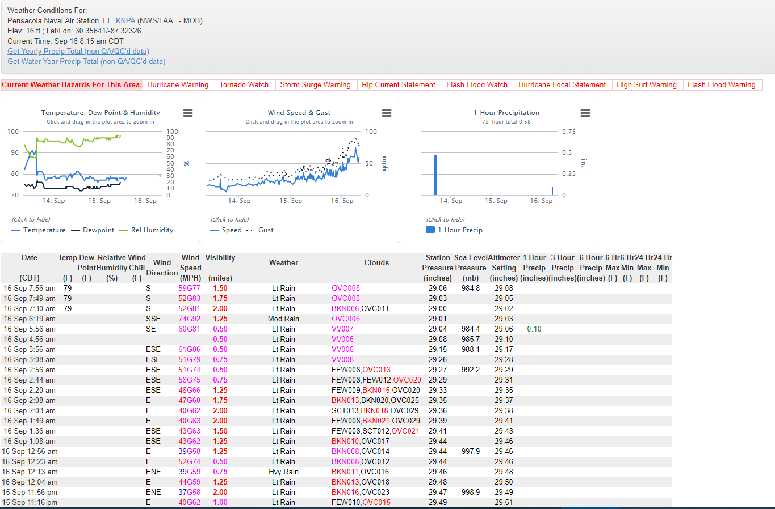Image resolution: width=775 pixels, height=509 pixels.
Task: Click the 72-hour total:0.58 subtitle
Action: tap(506, 122)
